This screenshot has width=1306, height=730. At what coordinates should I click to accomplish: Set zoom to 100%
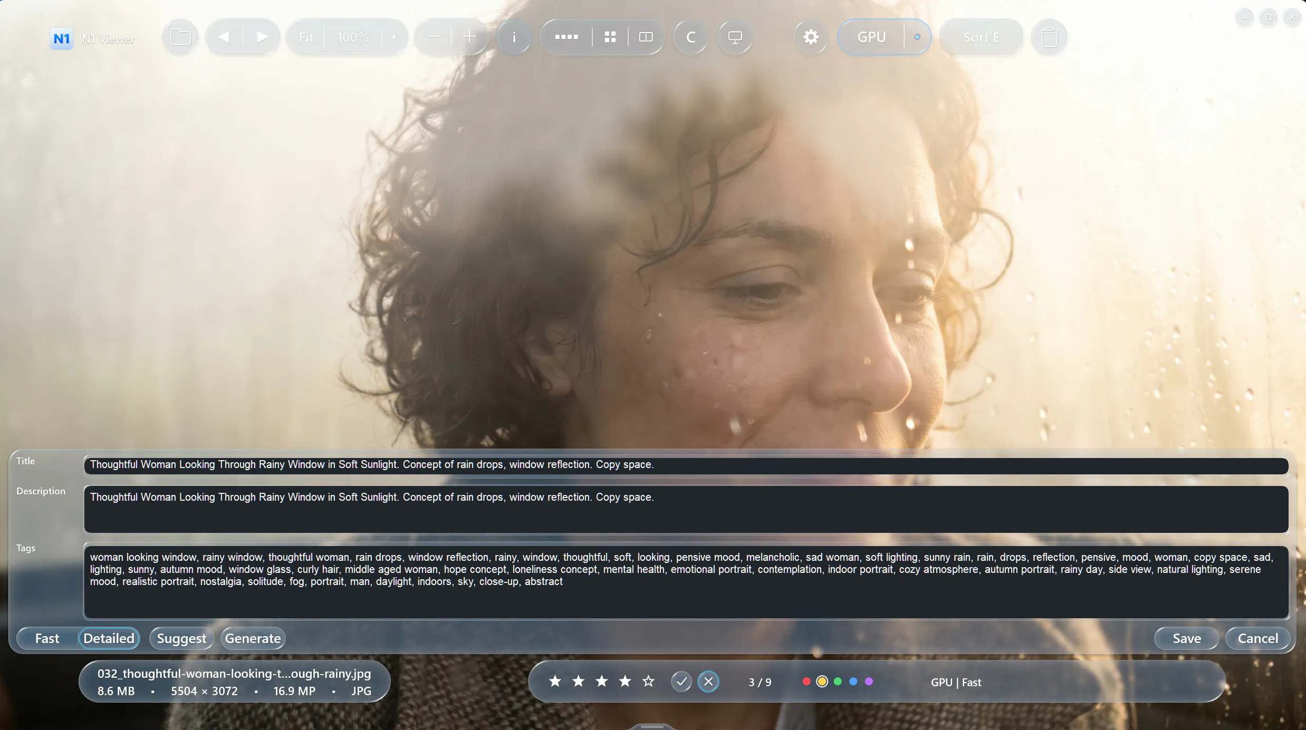coord(353,37)
